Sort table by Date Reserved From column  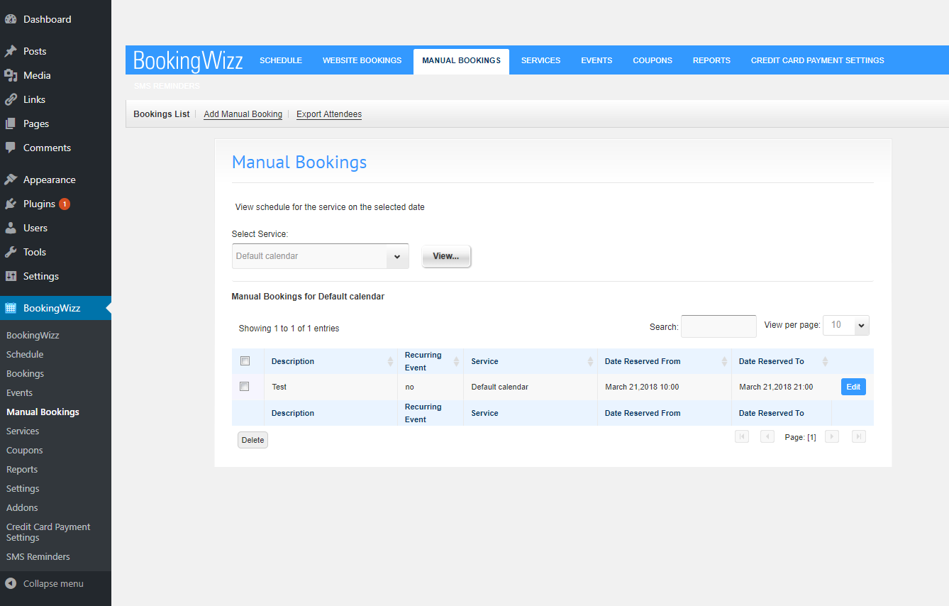(665, 361)
